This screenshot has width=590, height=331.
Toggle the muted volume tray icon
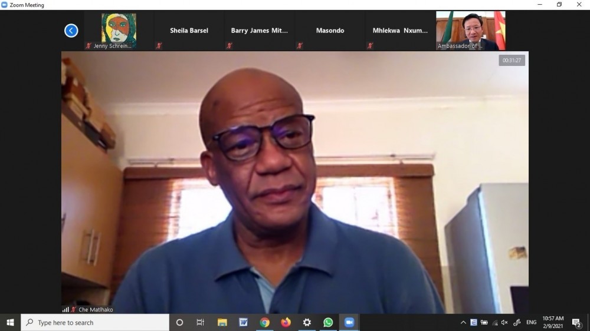click(x=504, y=322)
